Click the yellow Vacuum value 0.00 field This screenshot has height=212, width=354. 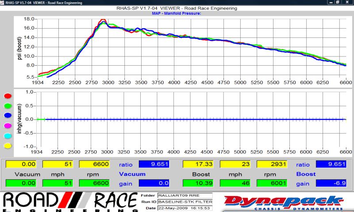pos(21,164)
